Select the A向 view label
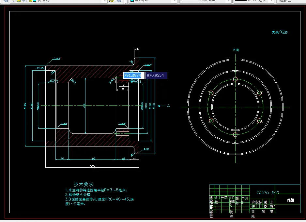The height and width of the screenshot is (222, 306). click(x=236, y=50)
